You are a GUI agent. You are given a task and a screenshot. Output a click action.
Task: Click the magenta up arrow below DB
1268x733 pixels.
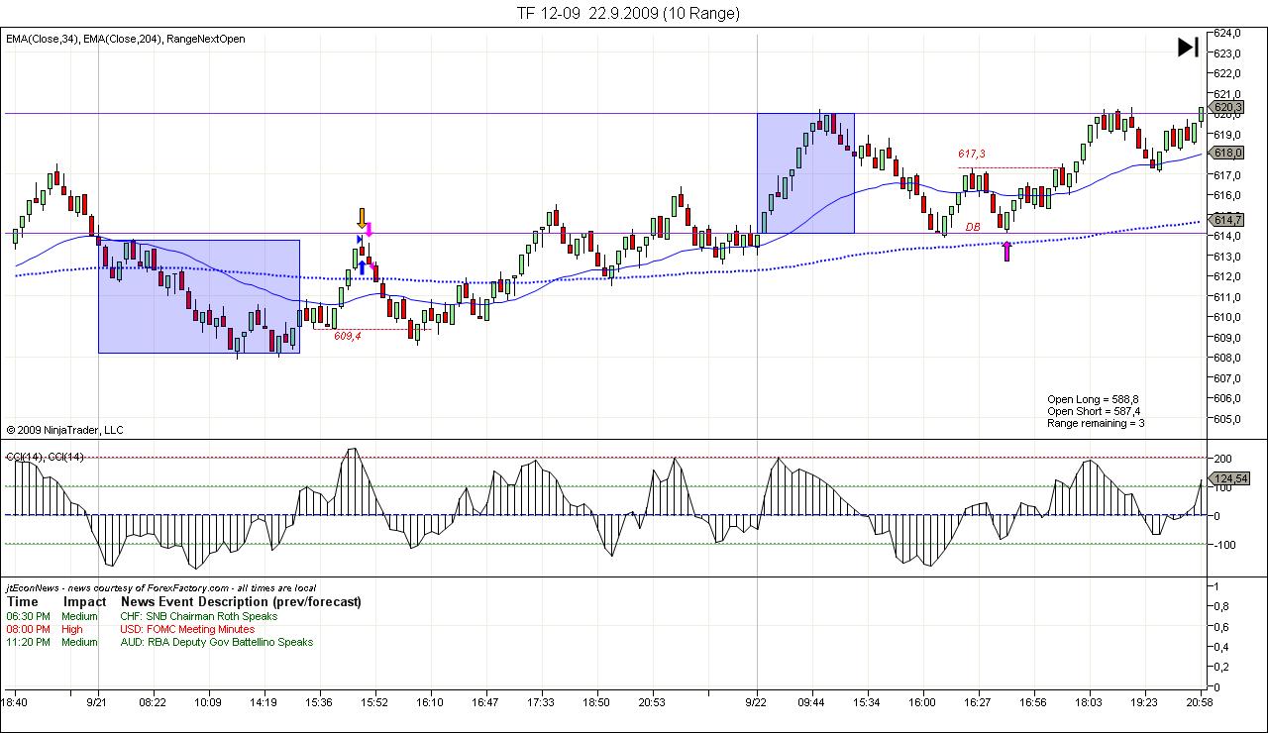tap(1007, 251)
